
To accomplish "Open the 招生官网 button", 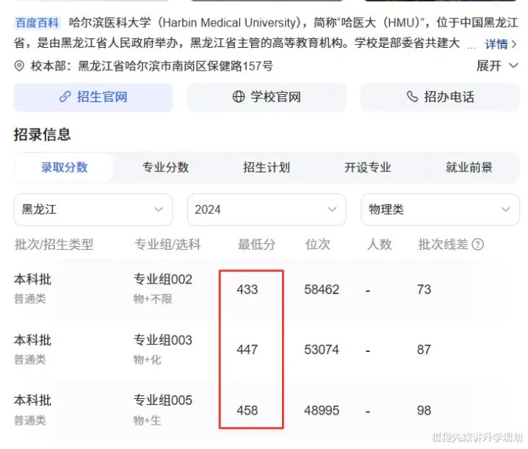I will [x=93, y=97].
